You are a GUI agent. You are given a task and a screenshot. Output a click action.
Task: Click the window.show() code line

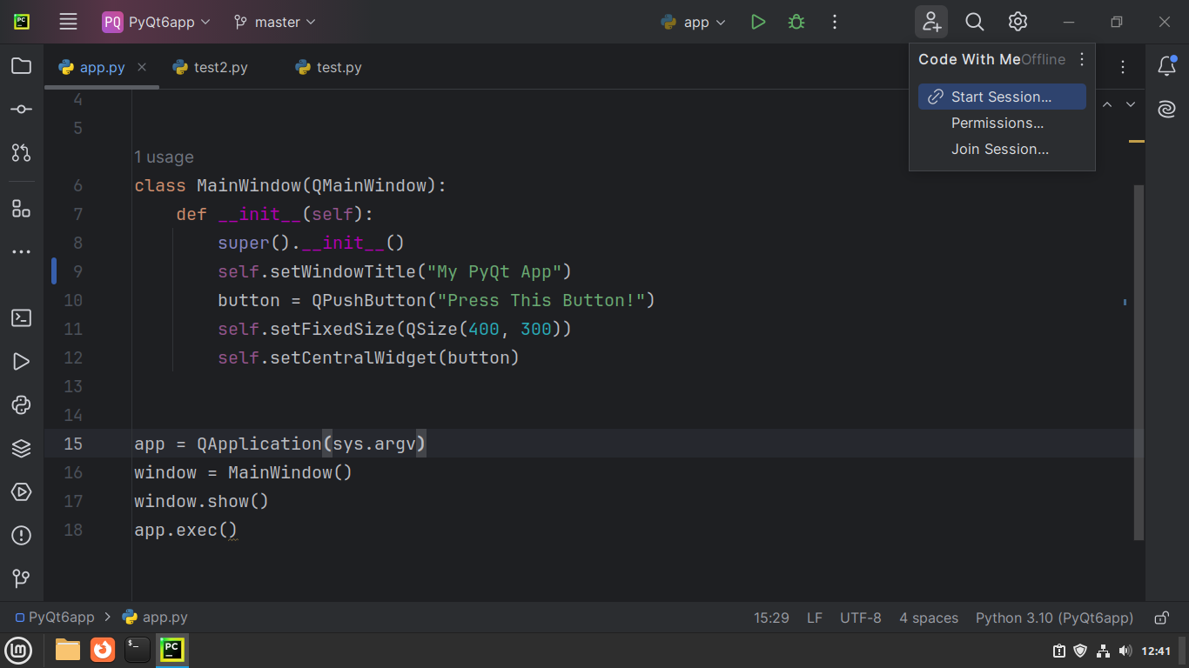coord(201,501)
